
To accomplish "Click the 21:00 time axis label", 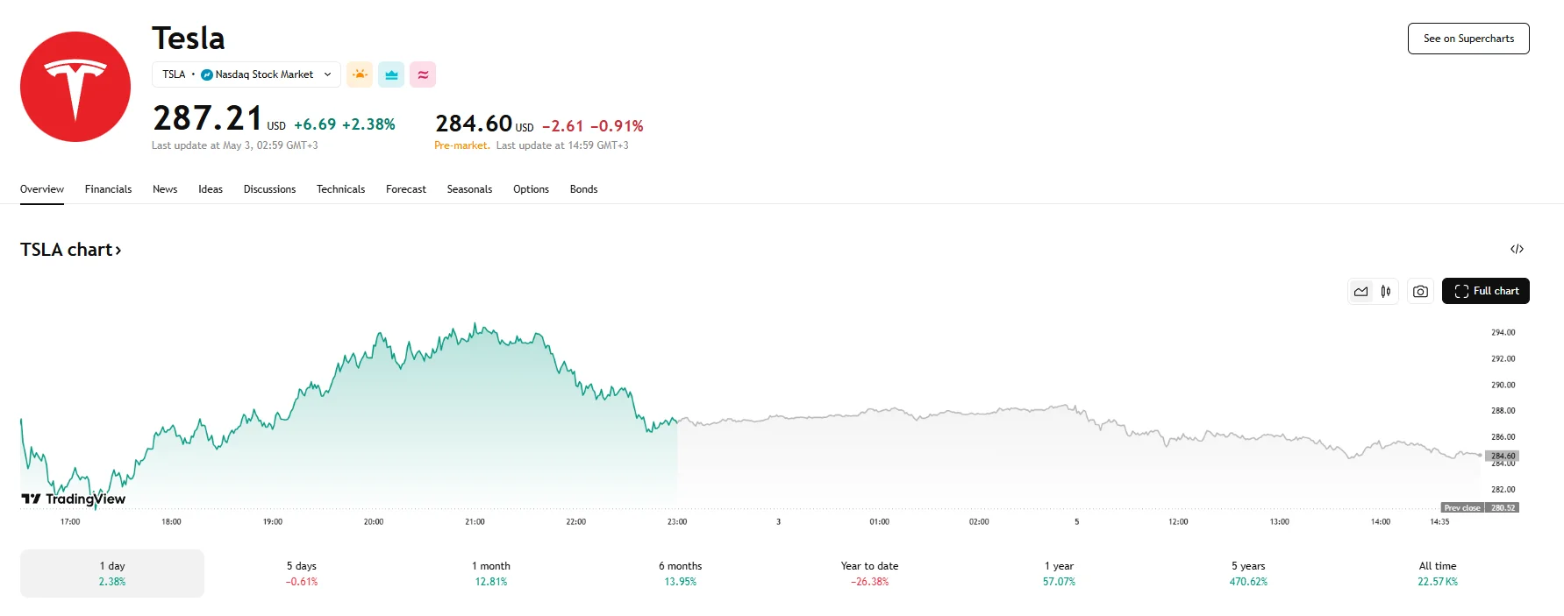I will (475, 521).
